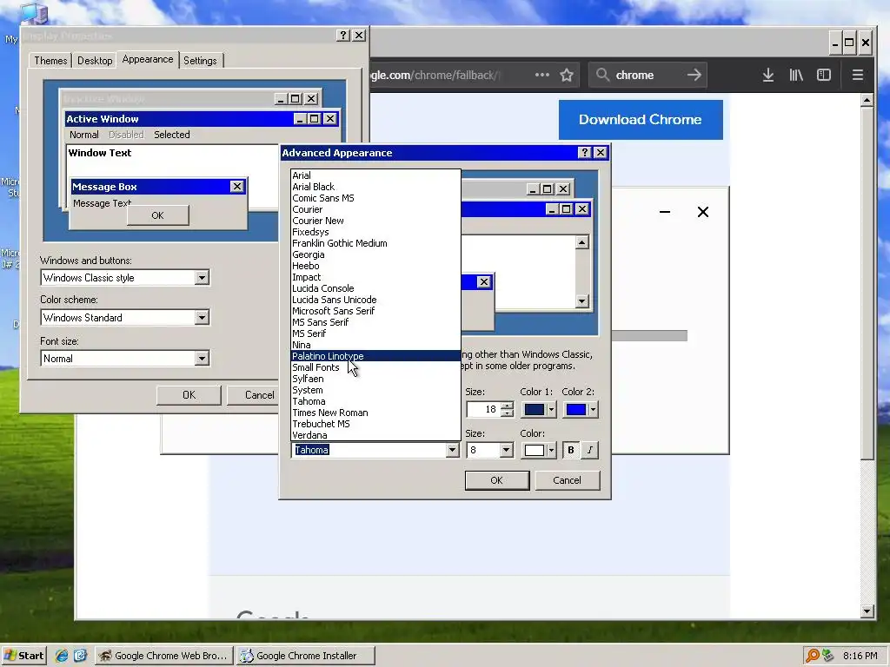The image size is (890, 667).
Task: Choose Verdana font from list
Action: (375, 436)
